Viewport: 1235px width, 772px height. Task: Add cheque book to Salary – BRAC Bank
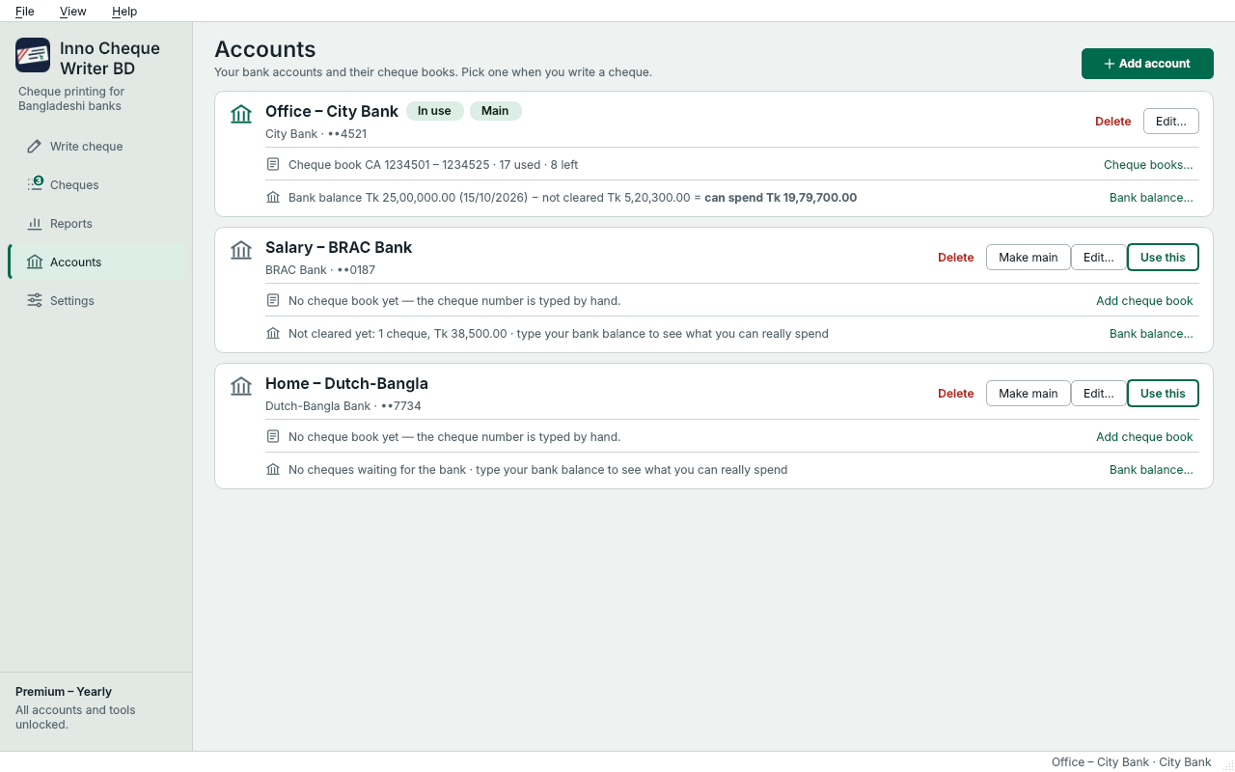(x=1144, y=301)
